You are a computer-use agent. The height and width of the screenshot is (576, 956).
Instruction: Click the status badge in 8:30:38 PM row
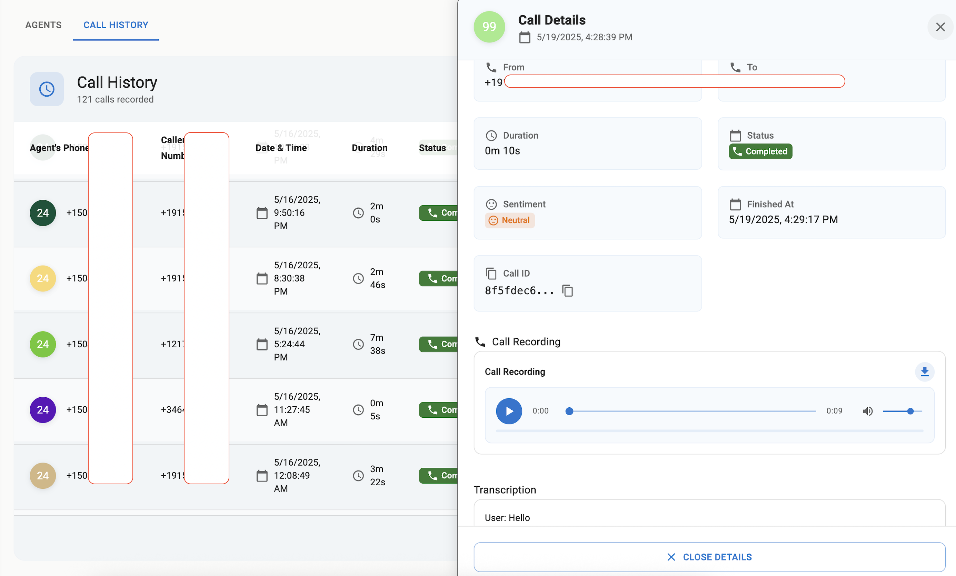(438, 279)
